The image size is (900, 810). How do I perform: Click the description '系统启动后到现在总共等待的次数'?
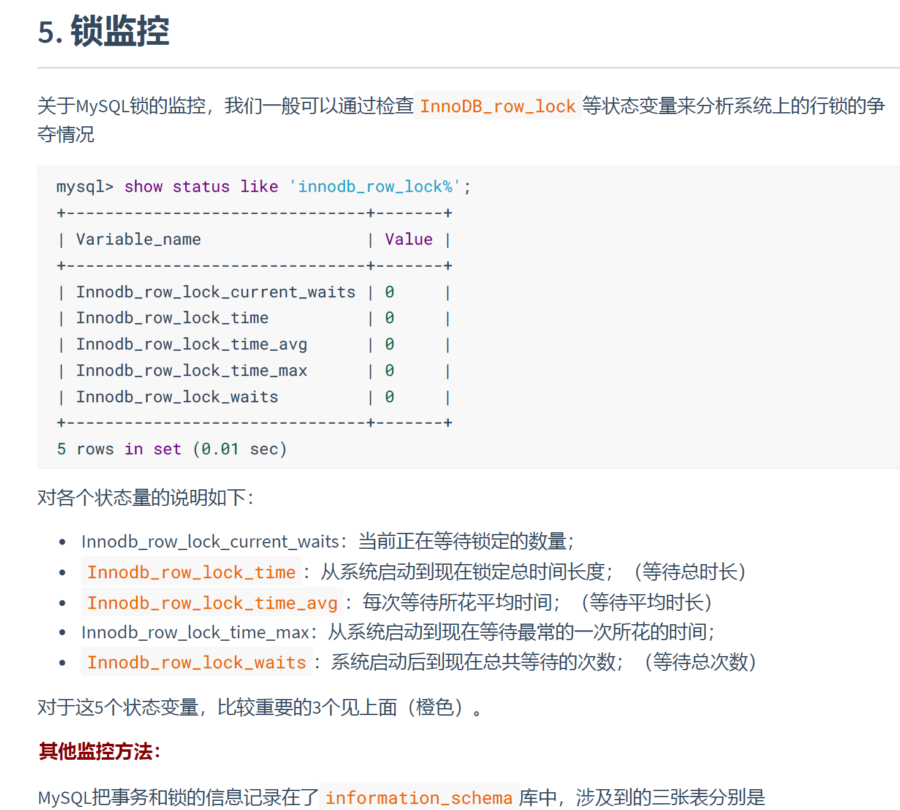click(x=473, y=662)
